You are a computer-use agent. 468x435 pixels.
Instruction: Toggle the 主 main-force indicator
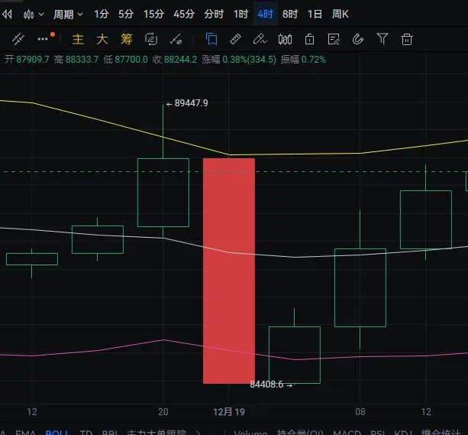coord(78,39)
